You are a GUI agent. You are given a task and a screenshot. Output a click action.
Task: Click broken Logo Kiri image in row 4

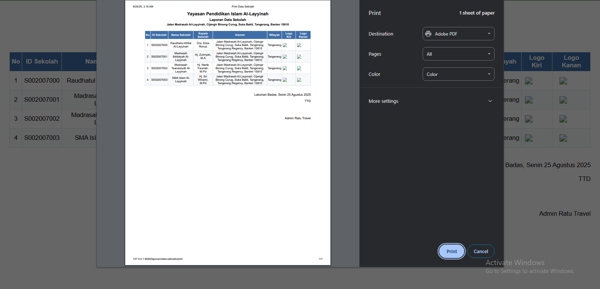click(529, 138)
